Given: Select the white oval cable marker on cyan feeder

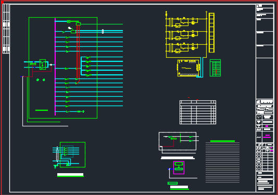Looking at the screenshot, I should 103,32.
